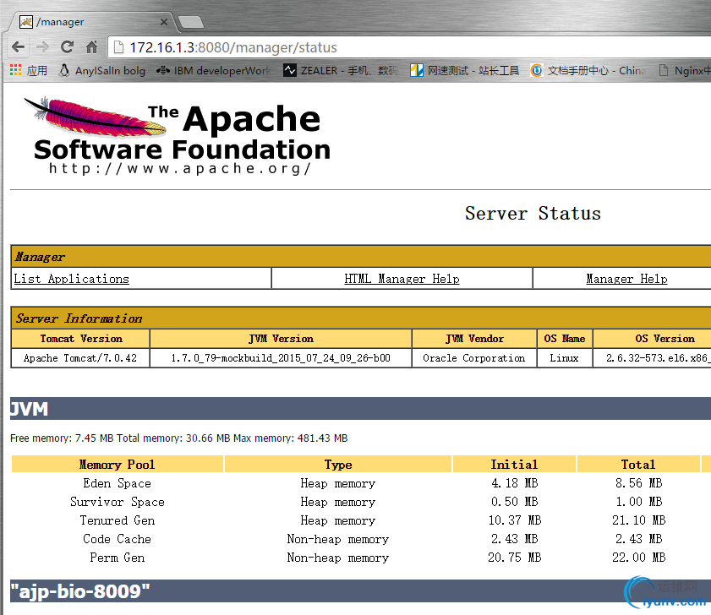The height and width of the screenshot is (615, 711).
Task: Click the browser forward arrow
Action: pos(42,46)
